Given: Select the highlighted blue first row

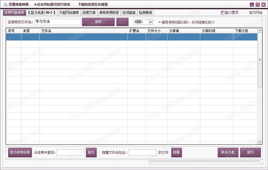Looking at the screenshot, I should pos(132,37).
